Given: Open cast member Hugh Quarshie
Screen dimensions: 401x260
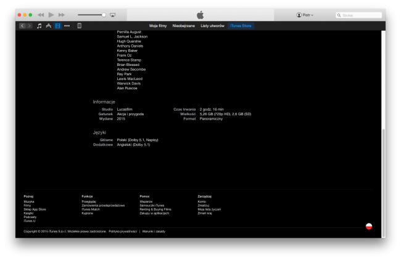Looking at the screenshot, I should (129, 41).
